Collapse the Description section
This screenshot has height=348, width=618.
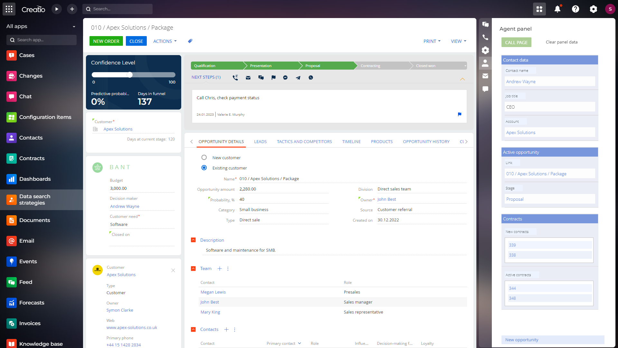pos(193,240)
